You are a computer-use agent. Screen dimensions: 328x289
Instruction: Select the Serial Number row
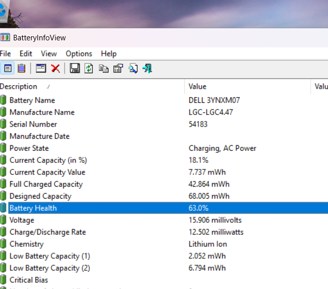164,124
